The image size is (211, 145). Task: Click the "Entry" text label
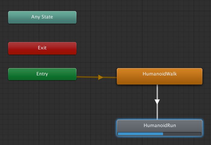tap(42, 74)
